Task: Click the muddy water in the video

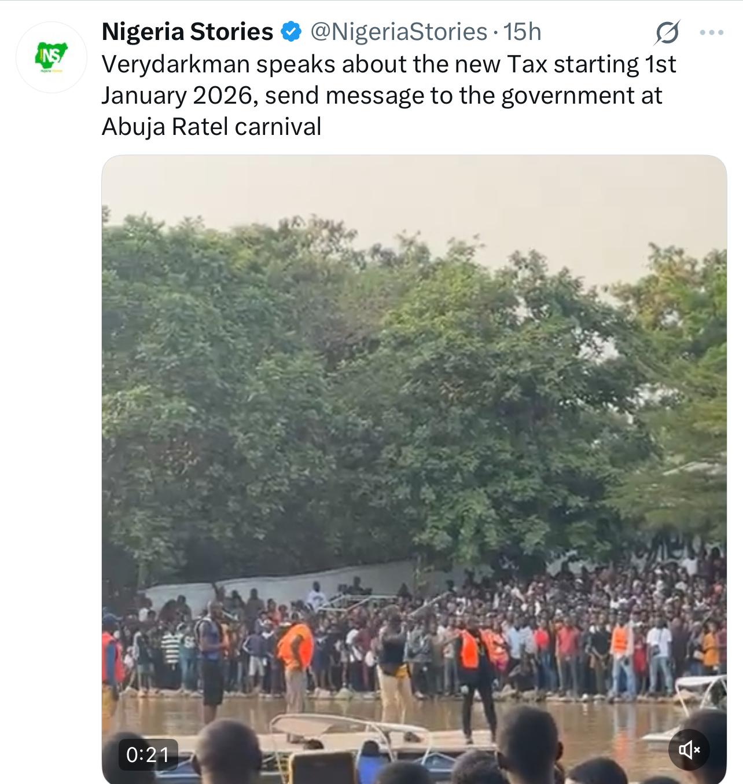Action: point(579,718)
